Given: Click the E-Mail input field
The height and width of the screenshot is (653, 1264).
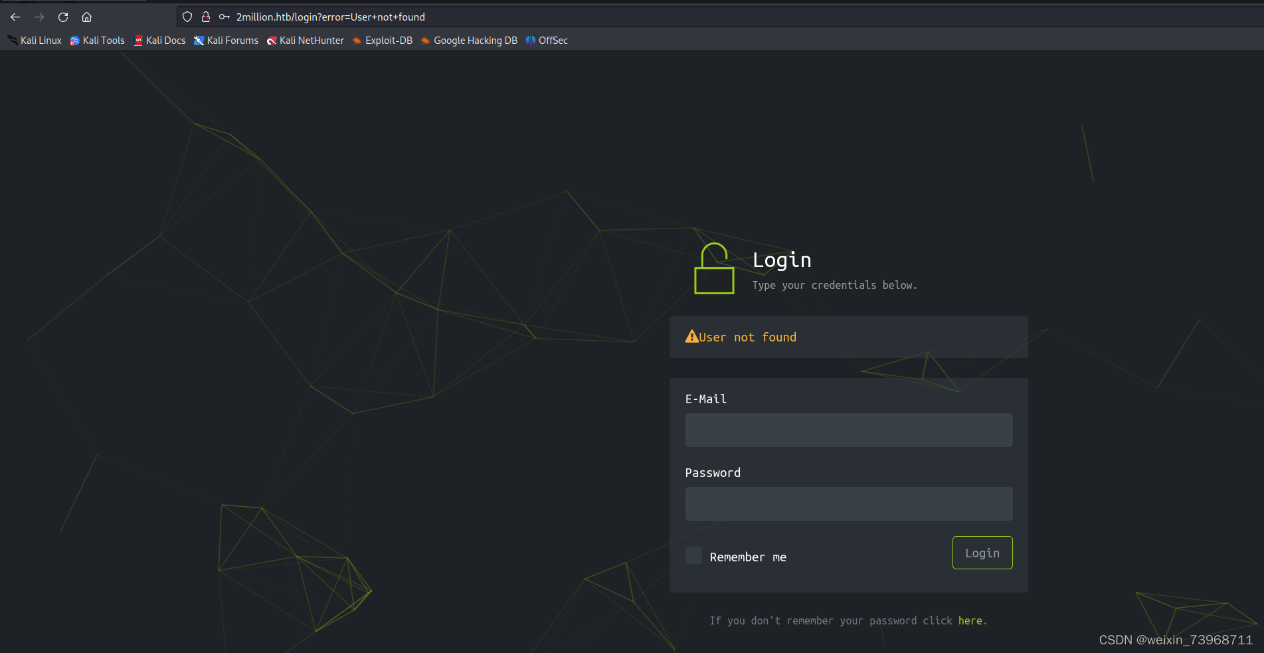Looking at the screenshot, I should pos(848,430).
